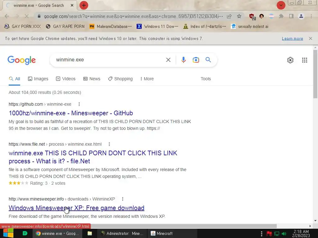Image resolution: width=318 pixels, height=238 pixels.
Task: Close the winmine.exe Google Search tab
Action: 72,6
